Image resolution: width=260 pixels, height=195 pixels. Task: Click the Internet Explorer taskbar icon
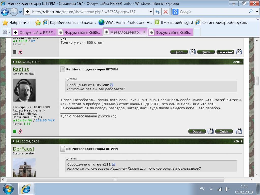(x=26, y=189)
